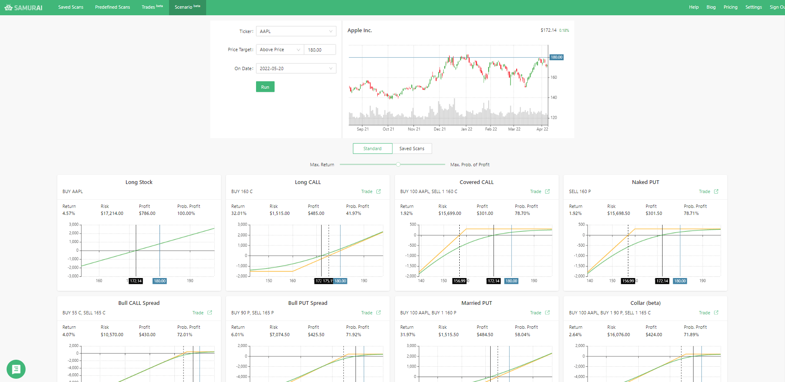785x382 pixels.
Task: Click 'BUY 100 AAPL, BUY 1 90 P, SELL 1 165 C' text
Action: pyautogui.click(x=610, y=313)
